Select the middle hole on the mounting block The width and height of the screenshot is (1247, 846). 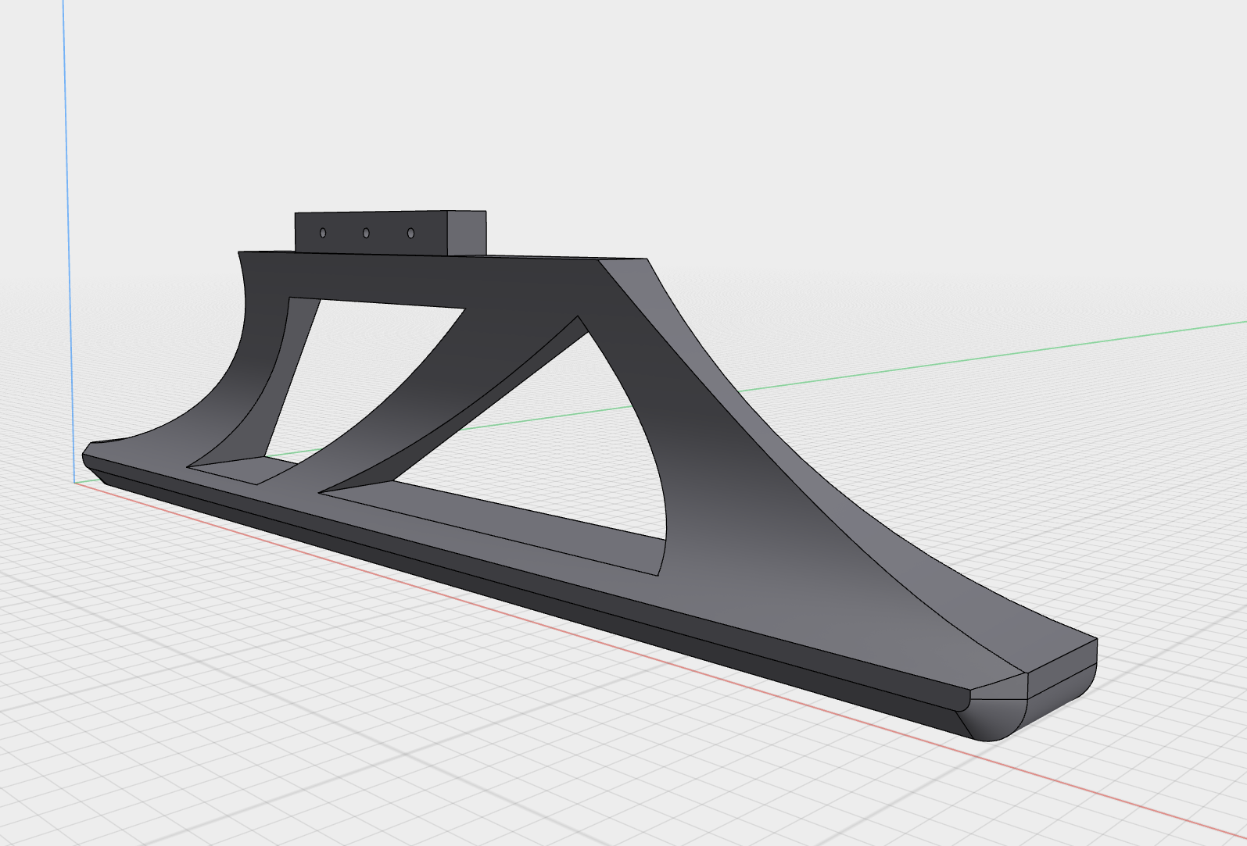[x=366, y=233]
